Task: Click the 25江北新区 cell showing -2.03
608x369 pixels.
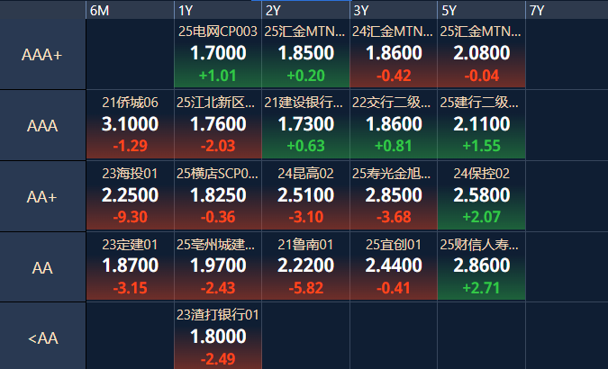Action: [x=218, y=125]
